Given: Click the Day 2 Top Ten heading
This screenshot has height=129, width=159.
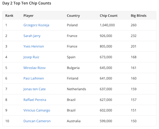Looking at the screenshot, I should (x=27, y=3).
